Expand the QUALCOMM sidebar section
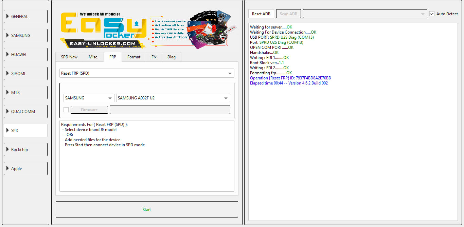This screenshot has height=227, width=464. click(x=25, y=111)
